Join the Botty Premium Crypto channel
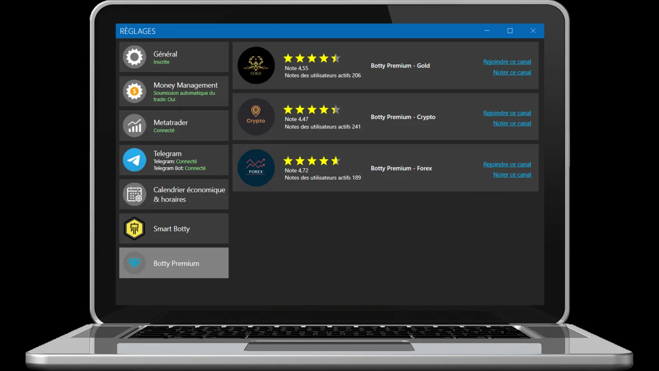The width and height of the screenshot is (659, 371). pos(507,113)
